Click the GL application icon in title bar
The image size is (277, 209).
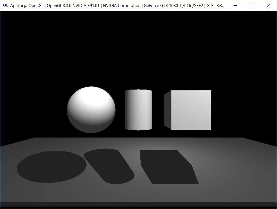coord(5,6)
